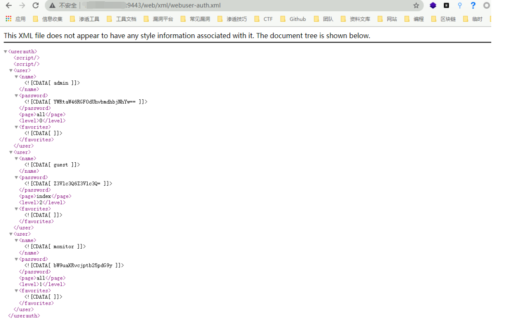Bookmark this page with star icon
Screen dimensions: 506x332
coord(416,6)
